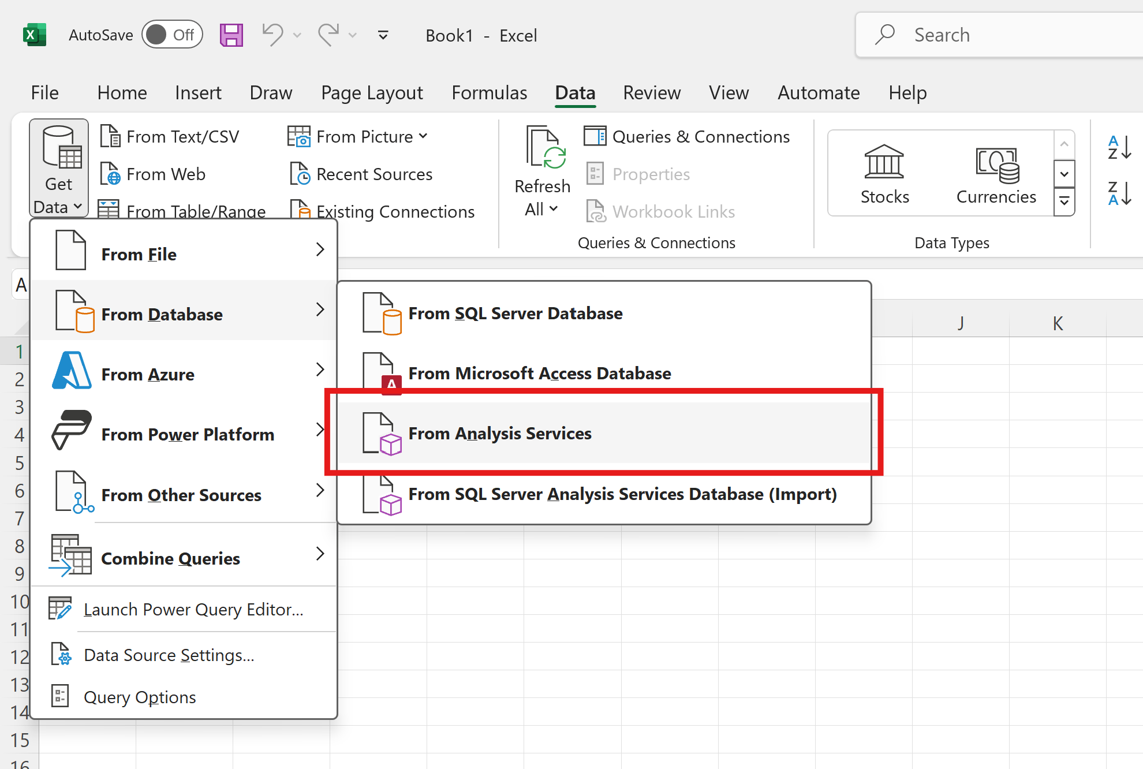The width and height of the screenshot is (1143, 769).
Task: Open Data Source Settings
Action: coord(184,655)
